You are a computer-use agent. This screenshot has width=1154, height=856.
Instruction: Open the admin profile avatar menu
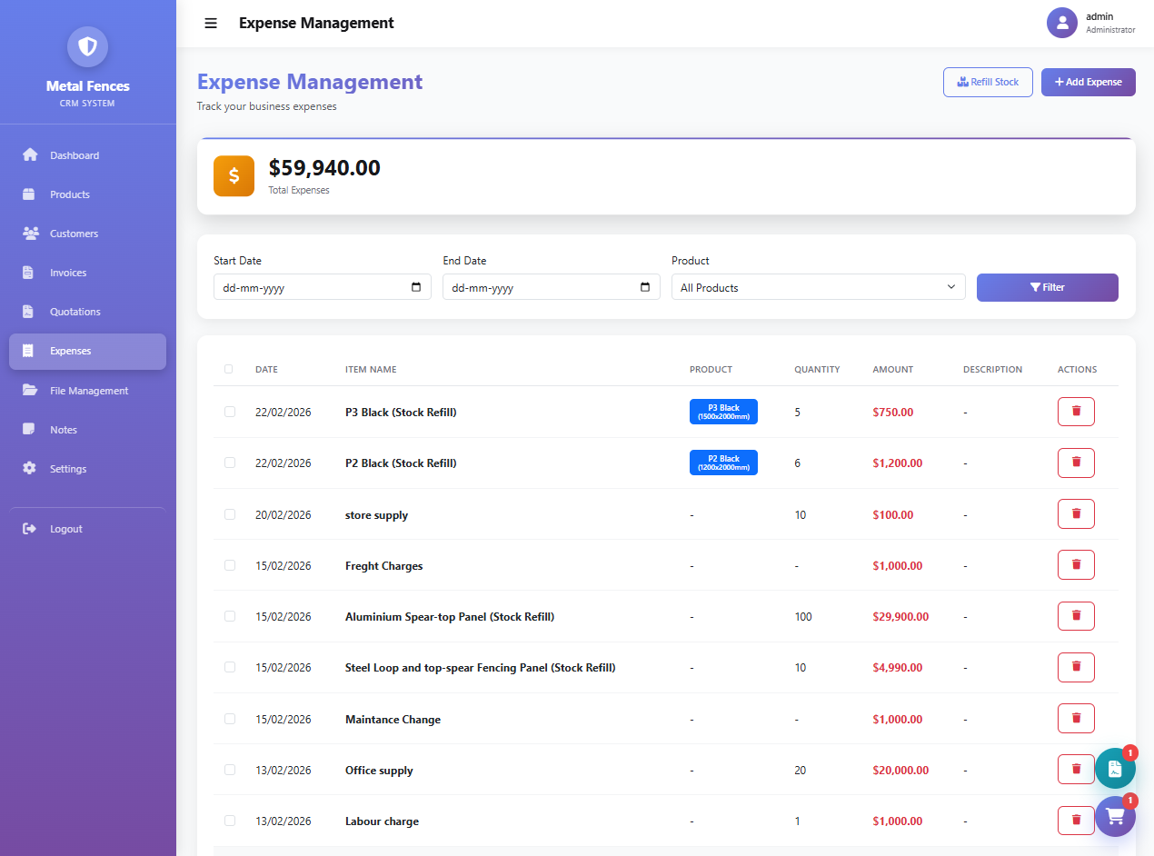pyautogui.click(x=1061, y=23)
